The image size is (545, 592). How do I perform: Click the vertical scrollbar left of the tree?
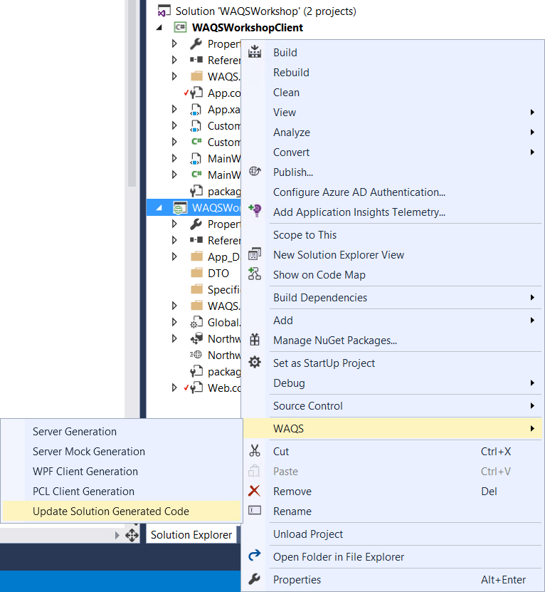coord(132,93)
